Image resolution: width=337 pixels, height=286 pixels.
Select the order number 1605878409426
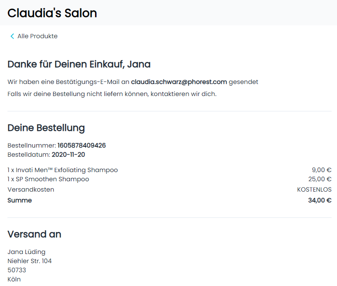coord(81,145)
